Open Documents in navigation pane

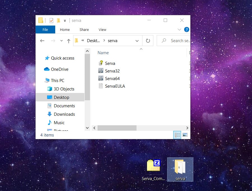click(61, 106)
